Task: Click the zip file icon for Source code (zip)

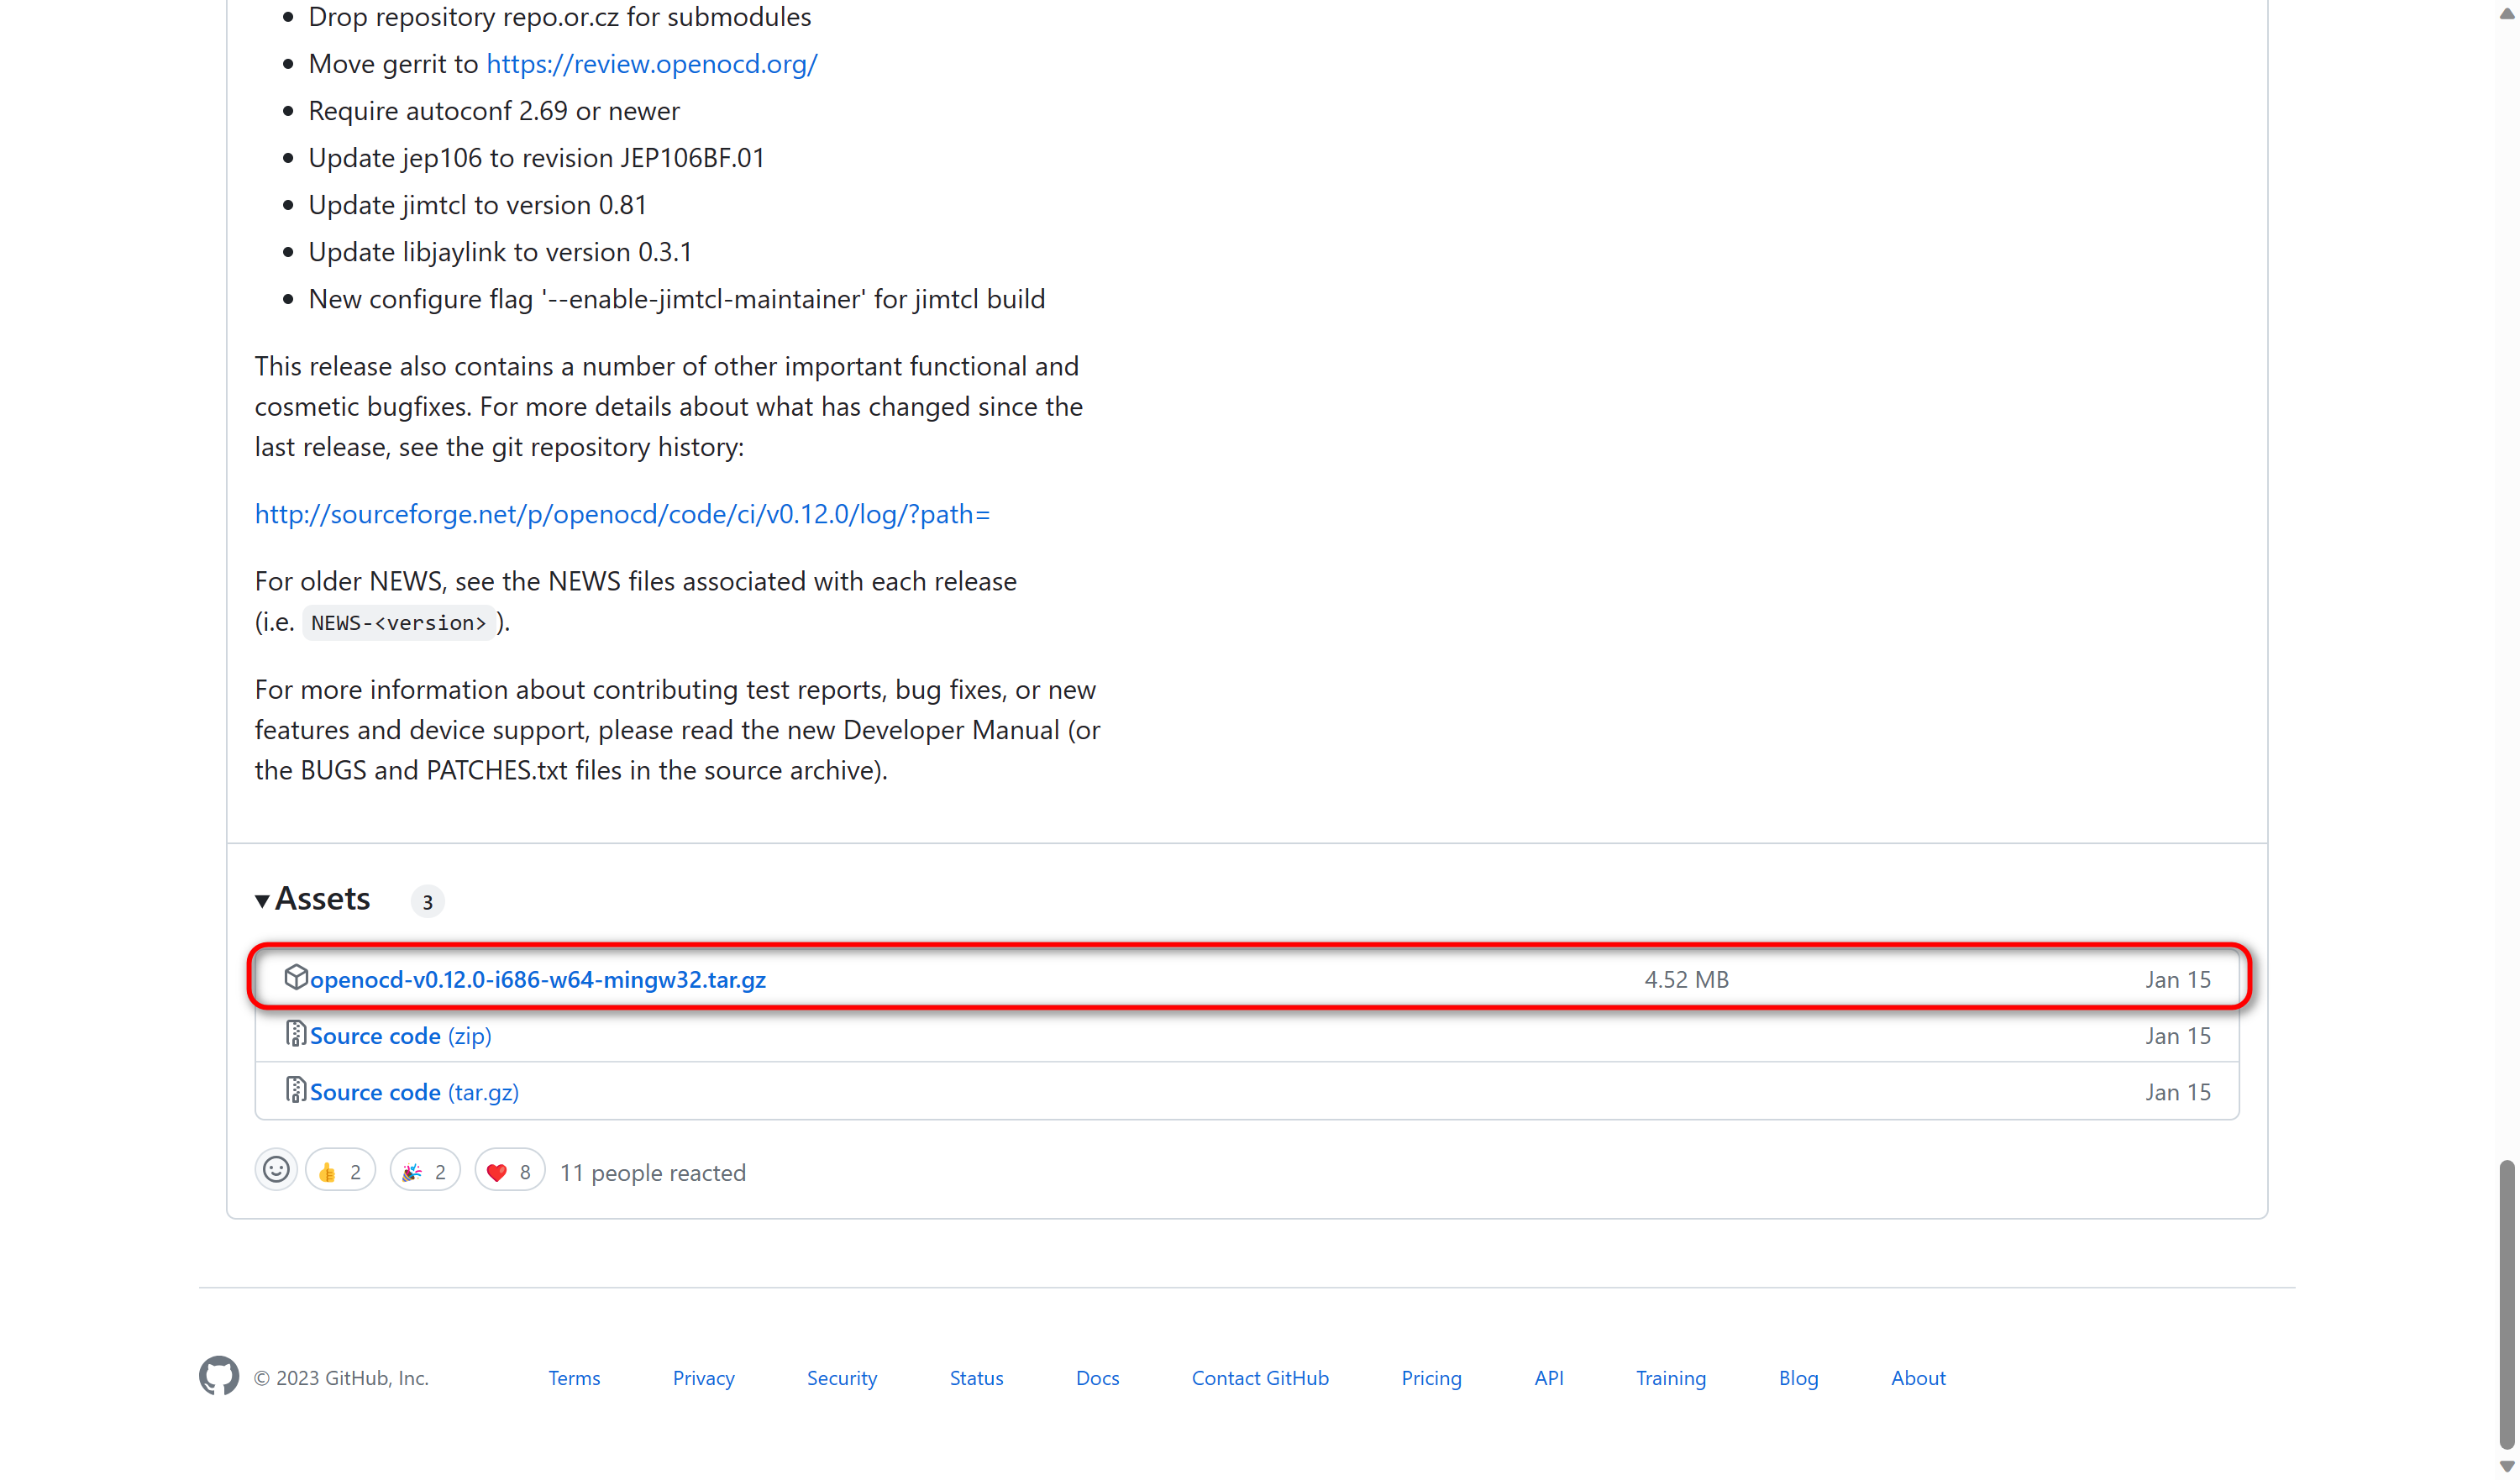Action: (x=295, y=1033)
